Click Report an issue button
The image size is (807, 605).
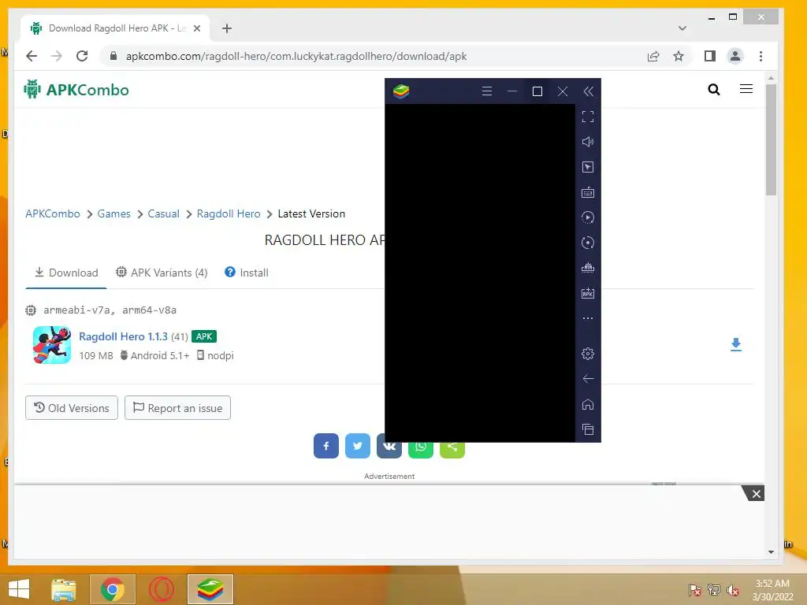click(177, 408)
